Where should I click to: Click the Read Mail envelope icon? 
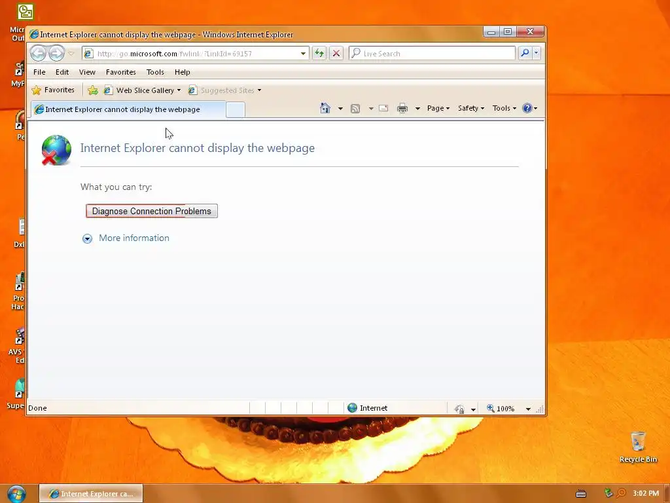(x=383, y=108)
